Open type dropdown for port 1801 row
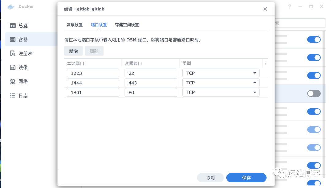Screen dimensions: 331x188 pos(221,92)
